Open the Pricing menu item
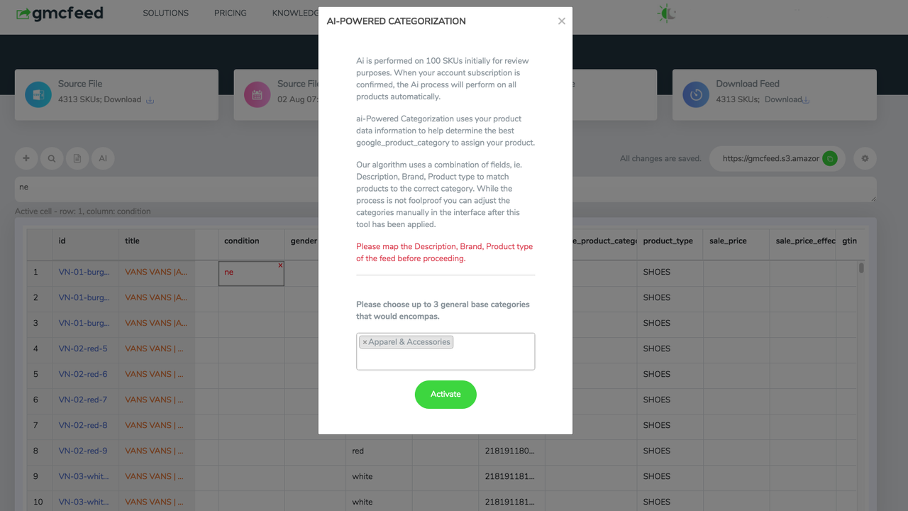 click(231, 13)
